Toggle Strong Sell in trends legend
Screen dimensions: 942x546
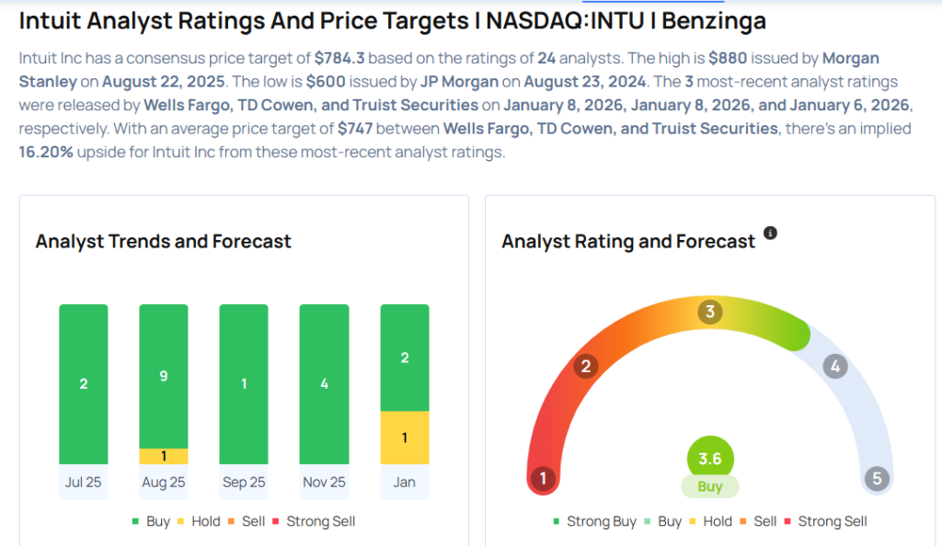tap(313, 521)
